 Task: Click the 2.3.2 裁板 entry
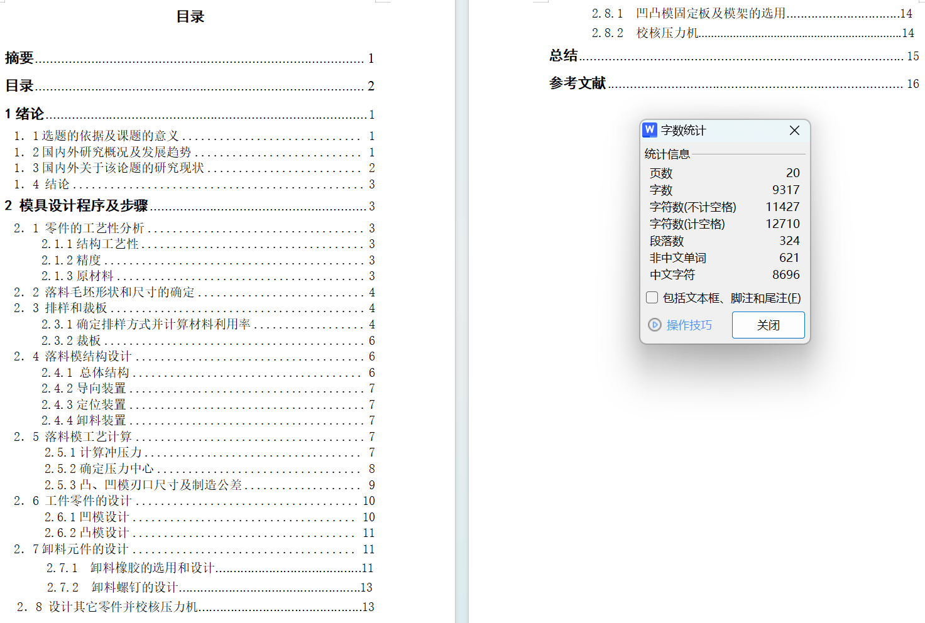(208, 340)
